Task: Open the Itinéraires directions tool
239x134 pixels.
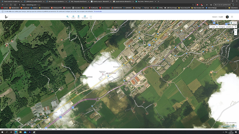Action: point(73,17)
